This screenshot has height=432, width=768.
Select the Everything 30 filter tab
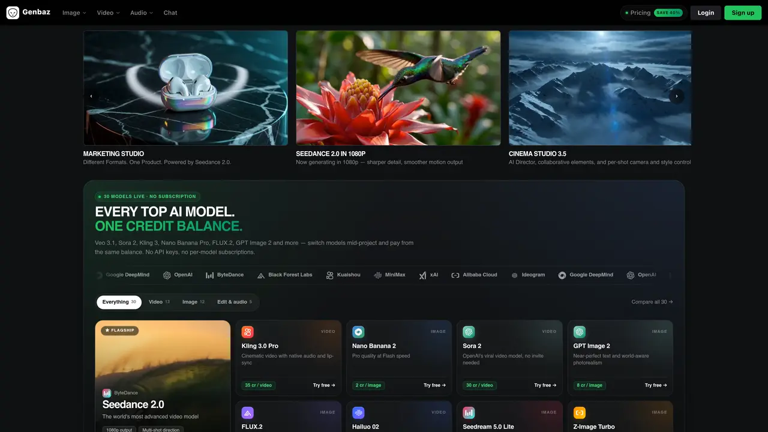click(119, 302)
